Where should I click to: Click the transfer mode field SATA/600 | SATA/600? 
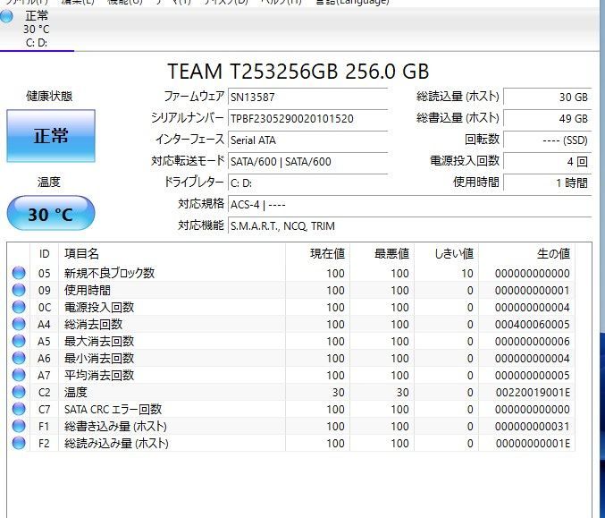[x=308, y=161]
